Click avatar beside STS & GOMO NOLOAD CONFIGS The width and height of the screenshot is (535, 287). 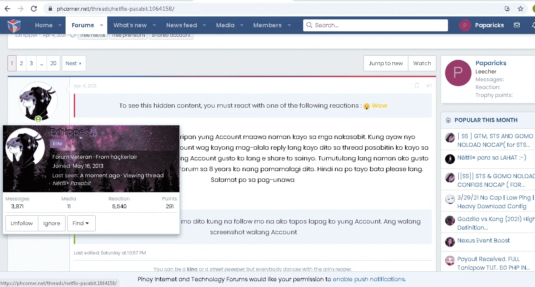[x=450, y=178]
